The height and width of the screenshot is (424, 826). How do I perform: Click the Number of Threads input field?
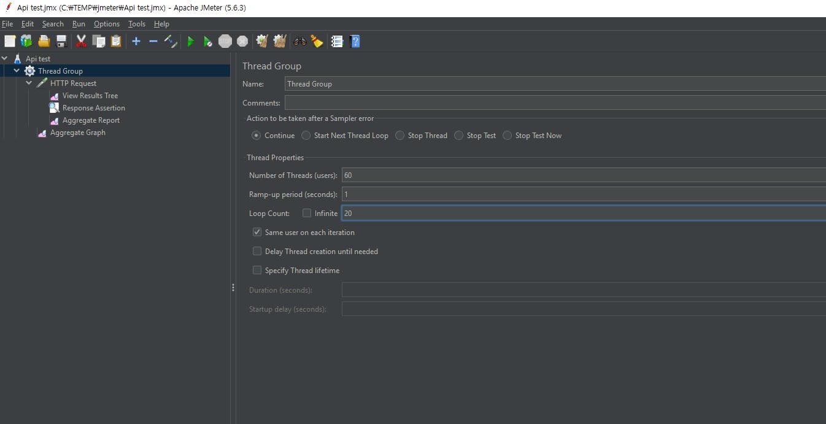click(583, 175)
